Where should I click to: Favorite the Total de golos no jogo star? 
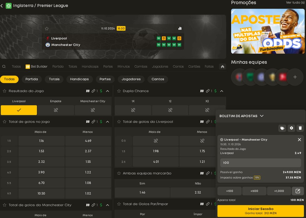click(x=5, y=122)
